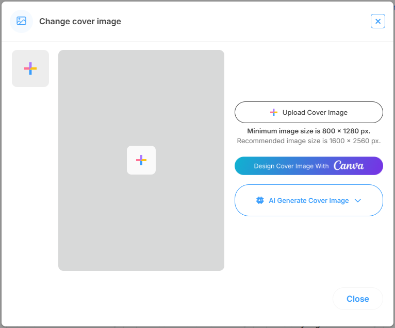Click the "Design Cover Image With" label text
The image size is (395, 328).
pyautogui.click(x=291, y=166)
